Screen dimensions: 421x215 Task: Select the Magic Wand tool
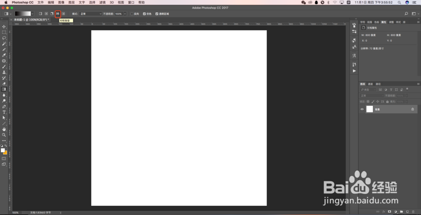pyautogui.click(x=4, y=44)
